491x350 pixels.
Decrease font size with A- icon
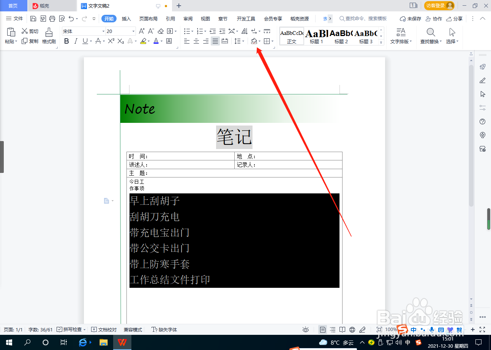coord(151,31)
